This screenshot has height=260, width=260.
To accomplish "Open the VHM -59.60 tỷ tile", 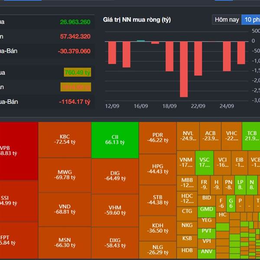I will [115, 211].
